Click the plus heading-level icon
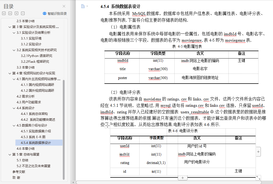The width and height of the screenshot is (273, 184). pyautogui.click(x=16, y=13)
